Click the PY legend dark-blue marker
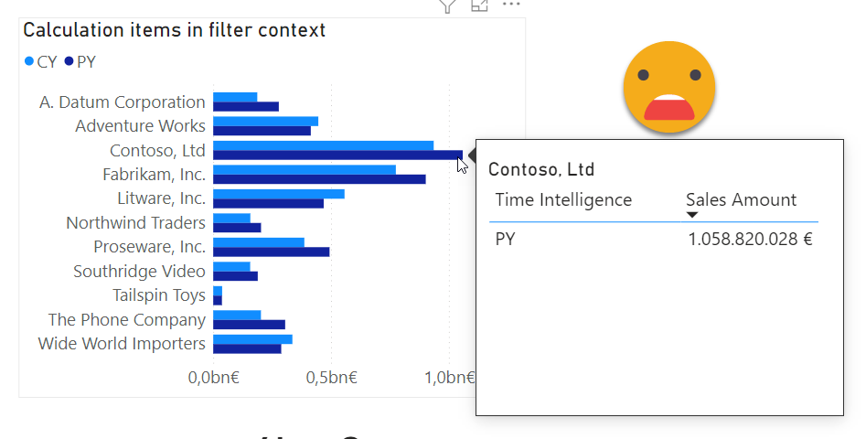 69,62
